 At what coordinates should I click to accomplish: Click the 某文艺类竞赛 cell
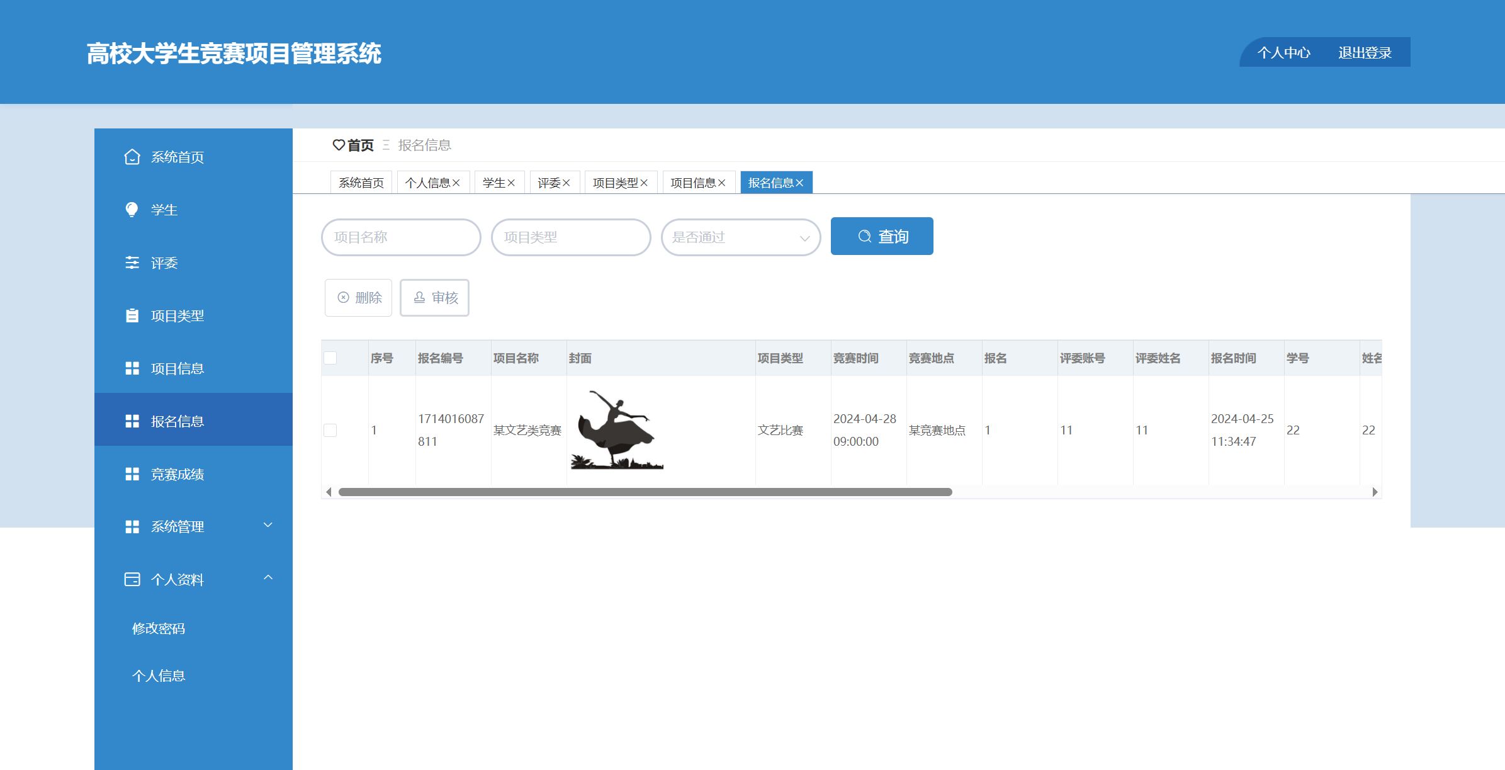pyautogui.click(x=527, y=430)
